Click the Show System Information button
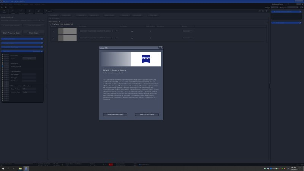The height and width of the screenshot is (171, 304). pyautogui.click(x=115, y=114)
